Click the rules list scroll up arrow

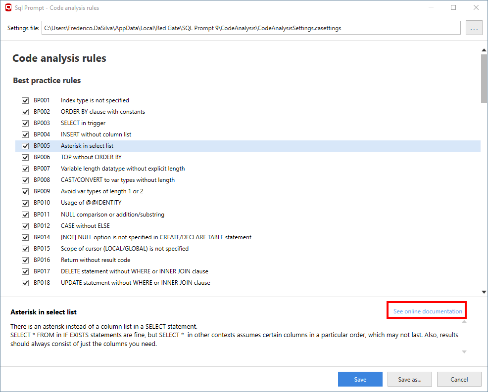[484, 50]
